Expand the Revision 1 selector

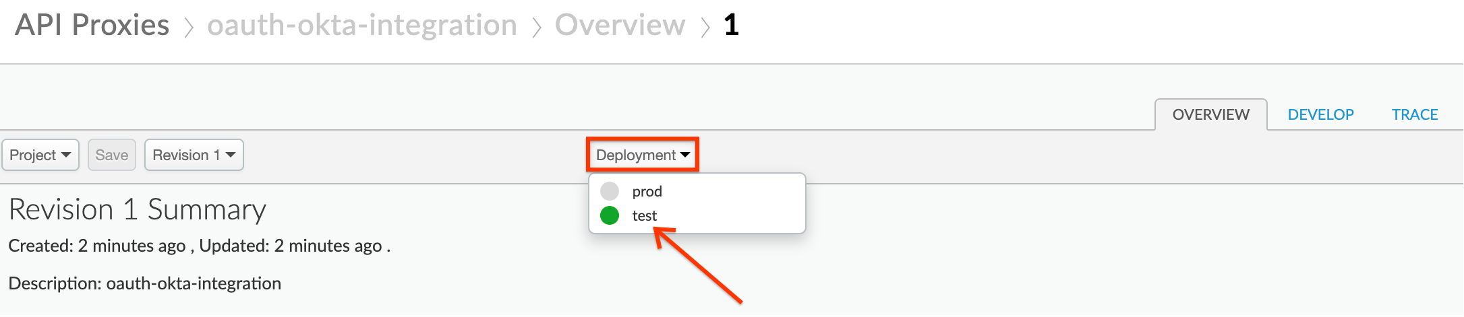coord(194,155)
